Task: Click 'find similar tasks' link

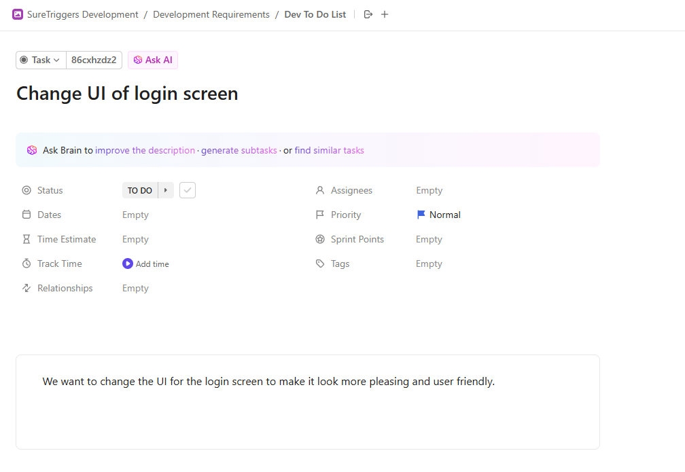Action: click(329, 150)
